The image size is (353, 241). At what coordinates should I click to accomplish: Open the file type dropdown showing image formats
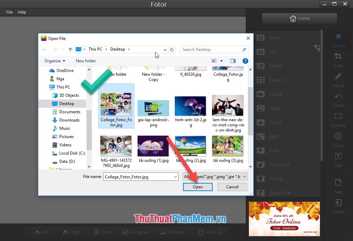(x=214, y=176)
